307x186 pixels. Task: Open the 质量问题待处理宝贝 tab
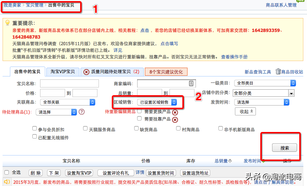coord(112,72)
